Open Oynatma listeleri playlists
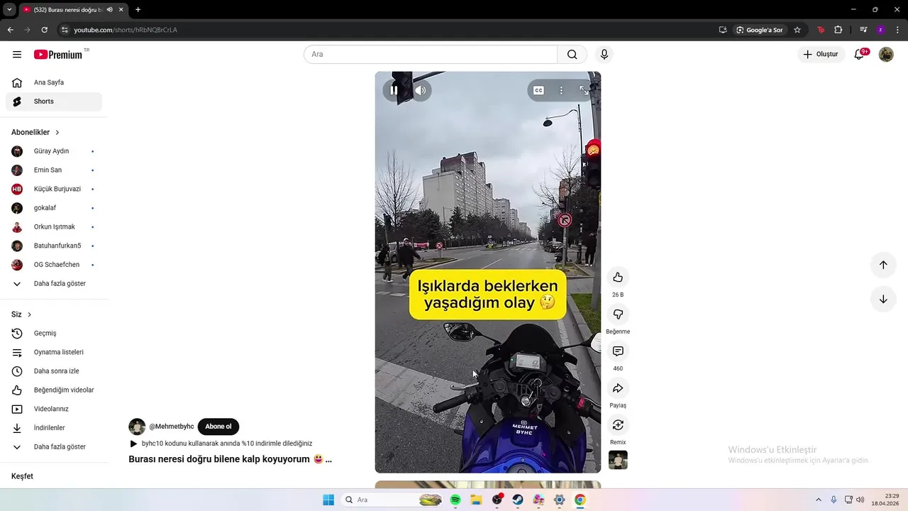The width and height of the screenshot is (908, 511). (54, 352)
